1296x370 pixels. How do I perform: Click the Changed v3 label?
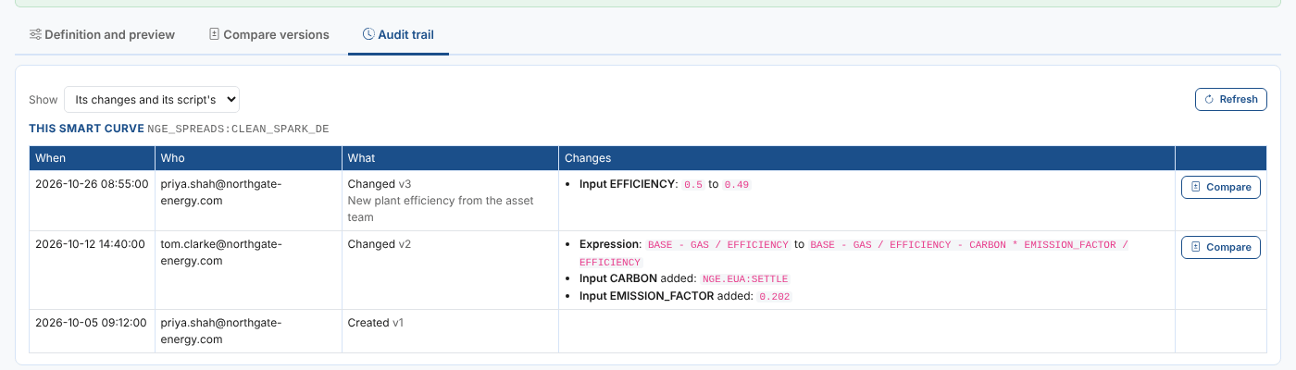(380, 185)
